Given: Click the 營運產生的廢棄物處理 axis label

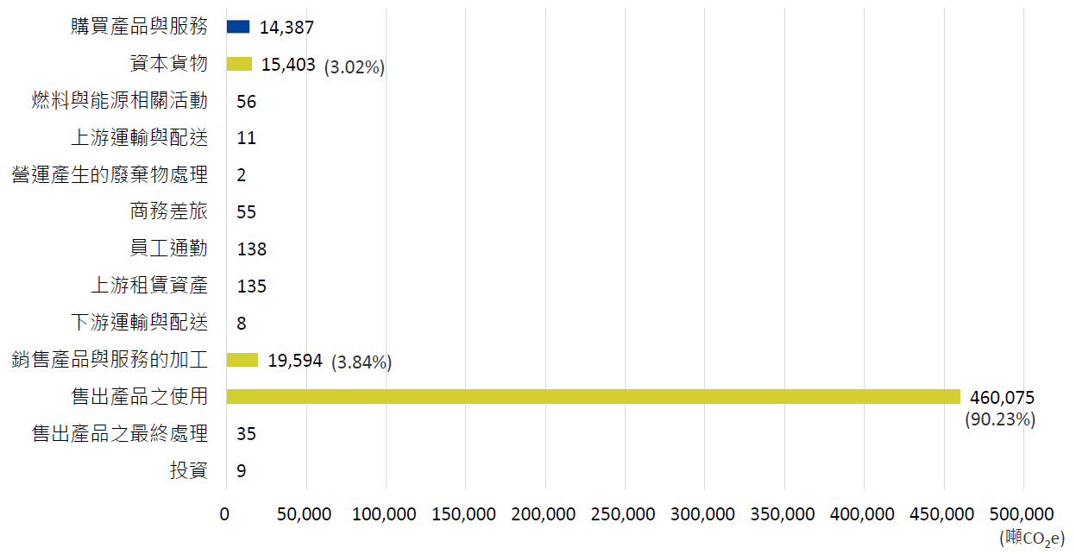Looking at the screenshot, I should tap(110, 175).
